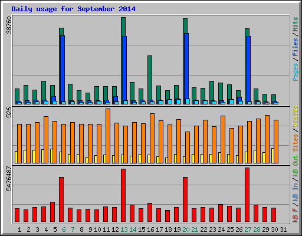Viewport: 302px width, 236px height.
Task: Click day label 24 on the x-axis
Action: coord(221,230)
